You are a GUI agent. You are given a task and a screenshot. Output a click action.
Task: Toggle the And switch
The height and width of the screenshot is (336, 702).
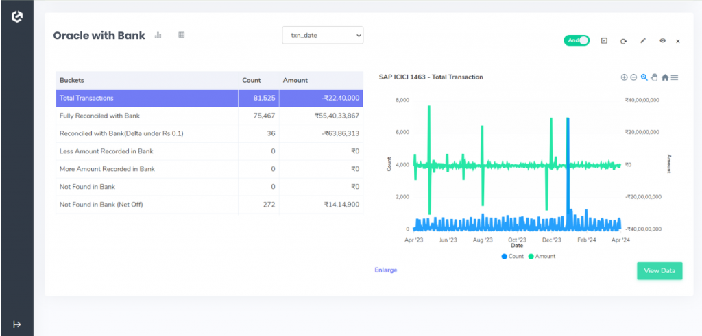(x=577, y=40)
